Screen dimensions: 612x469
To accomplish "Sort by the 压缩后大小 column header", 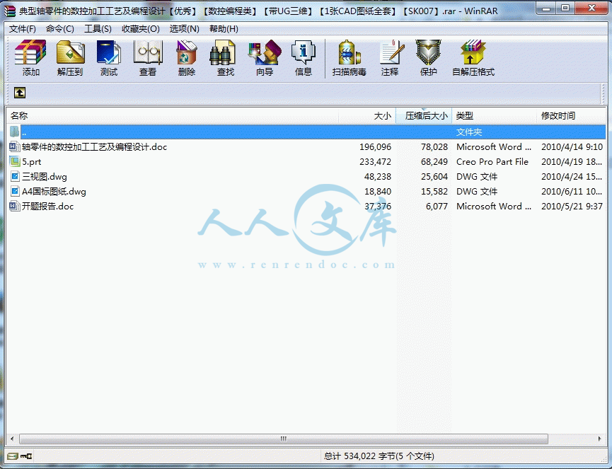I will coord(424,115).
